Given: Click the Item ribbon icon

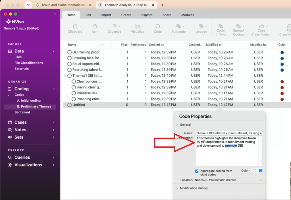Looking at the screenshot, I should tap(95, 26).
